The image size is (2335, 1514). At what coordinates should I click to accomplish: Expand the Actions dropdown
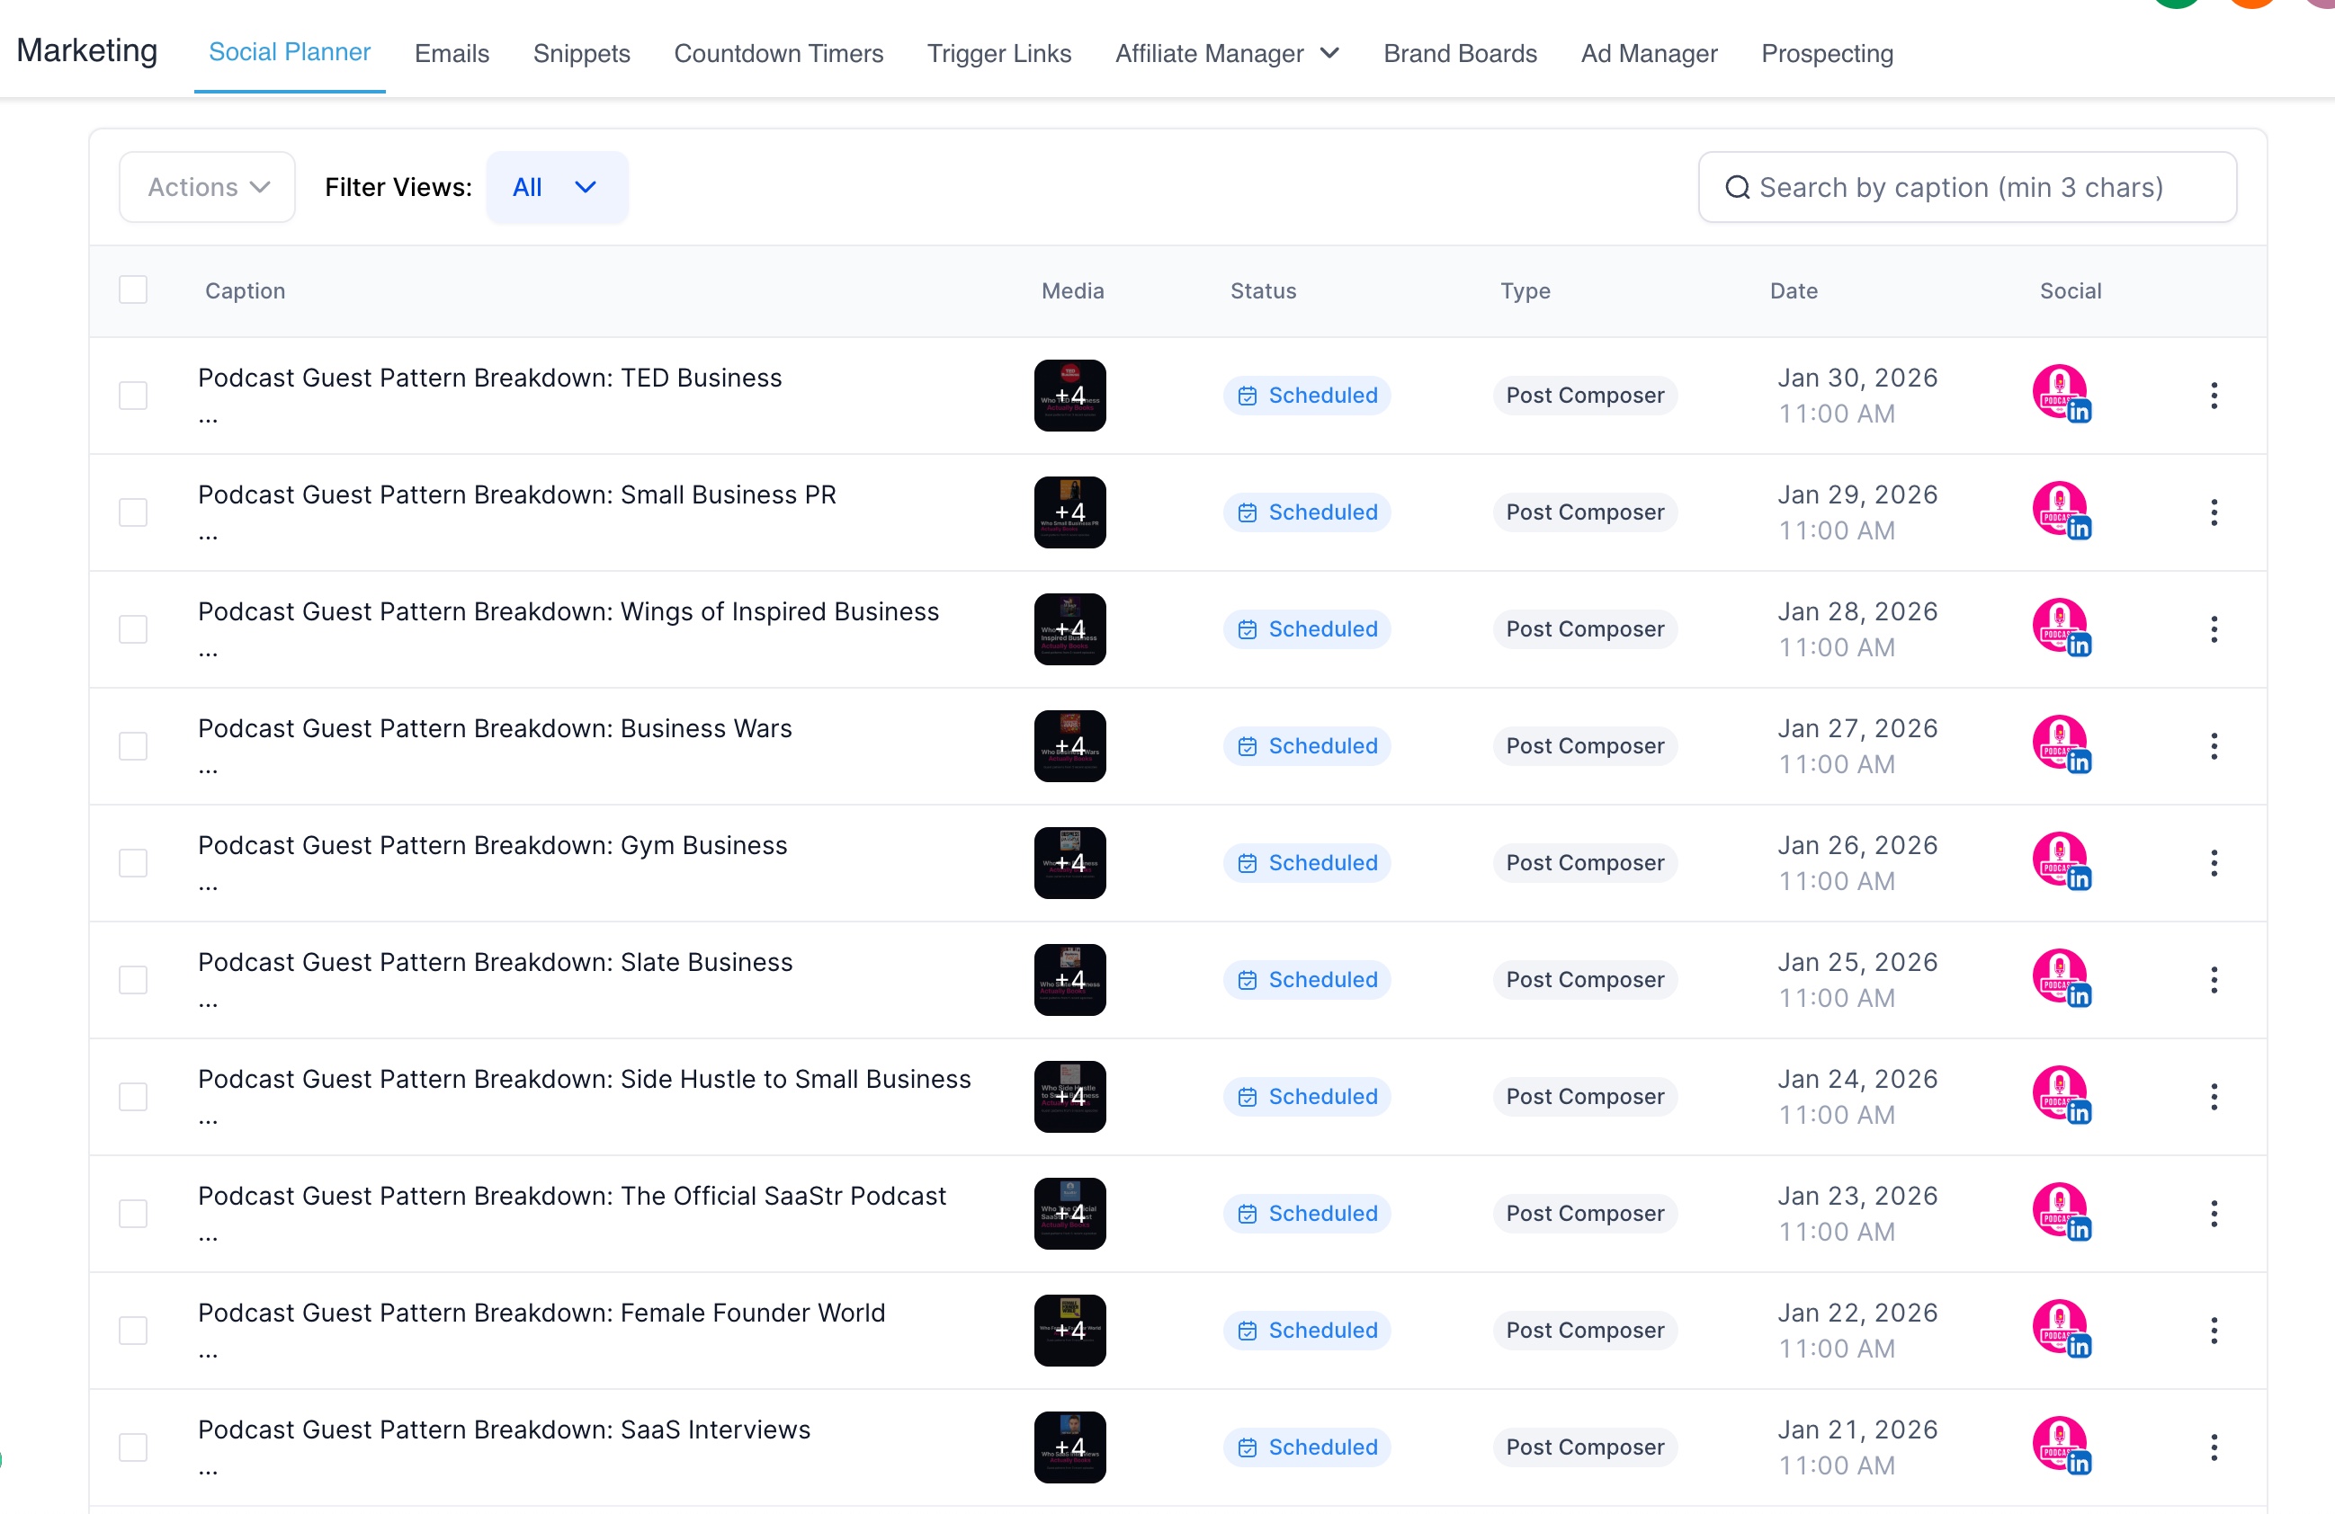point(207,187)
